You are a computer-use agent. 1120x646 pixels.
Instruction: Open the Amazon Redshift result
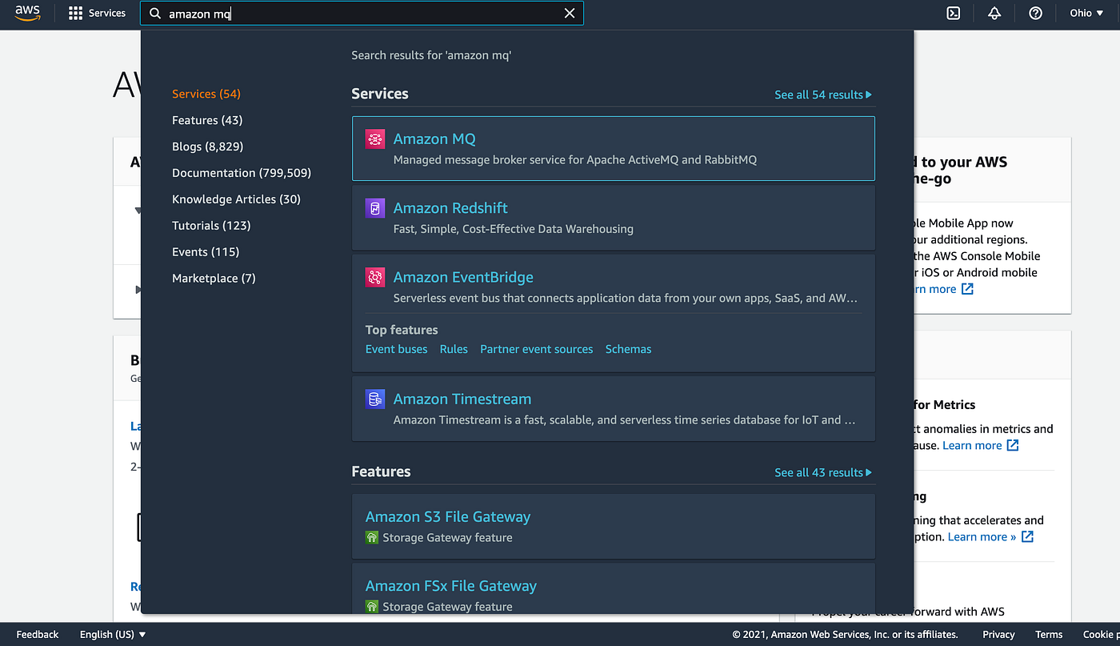click(x=450, y=208)
